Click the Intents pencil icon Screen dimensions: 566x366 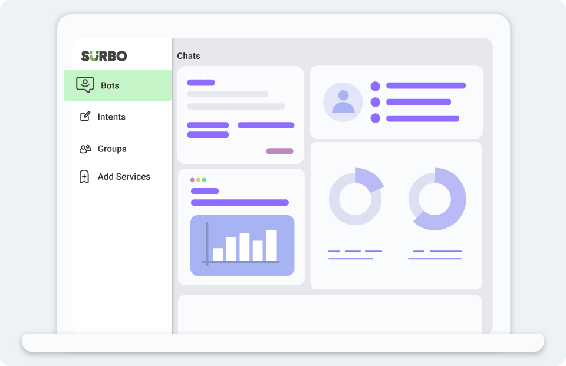(x=84, y=116)
